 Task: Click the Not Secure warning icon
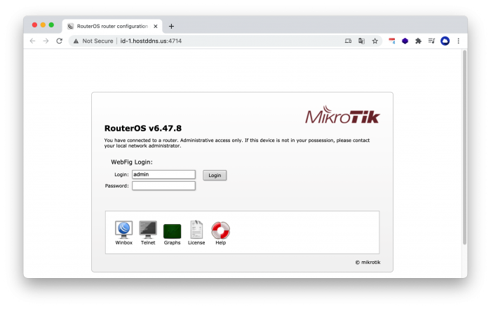click(x=76, y=41)
